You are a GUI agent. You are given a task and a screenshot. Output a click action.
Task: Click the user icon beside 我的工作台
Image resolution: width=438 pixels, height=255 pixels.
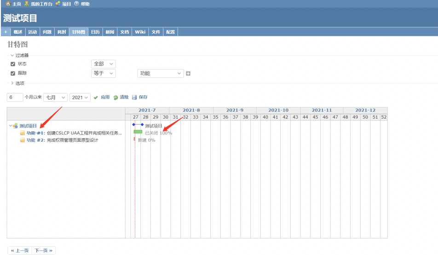pos(27,4)
